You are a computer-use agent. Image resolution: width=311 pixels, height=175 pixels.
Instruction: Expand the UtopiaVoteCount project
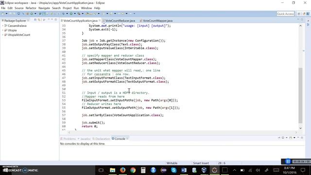tap(2, 35)
